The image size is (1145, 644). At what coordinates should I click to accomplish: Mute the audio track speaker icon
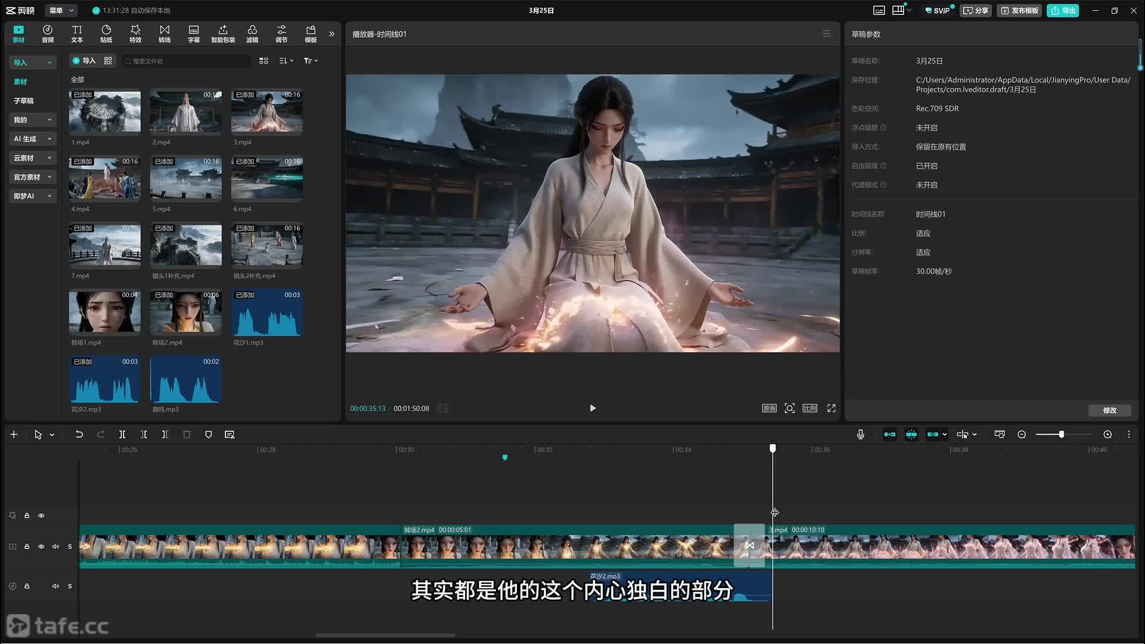tap(55, 586)
